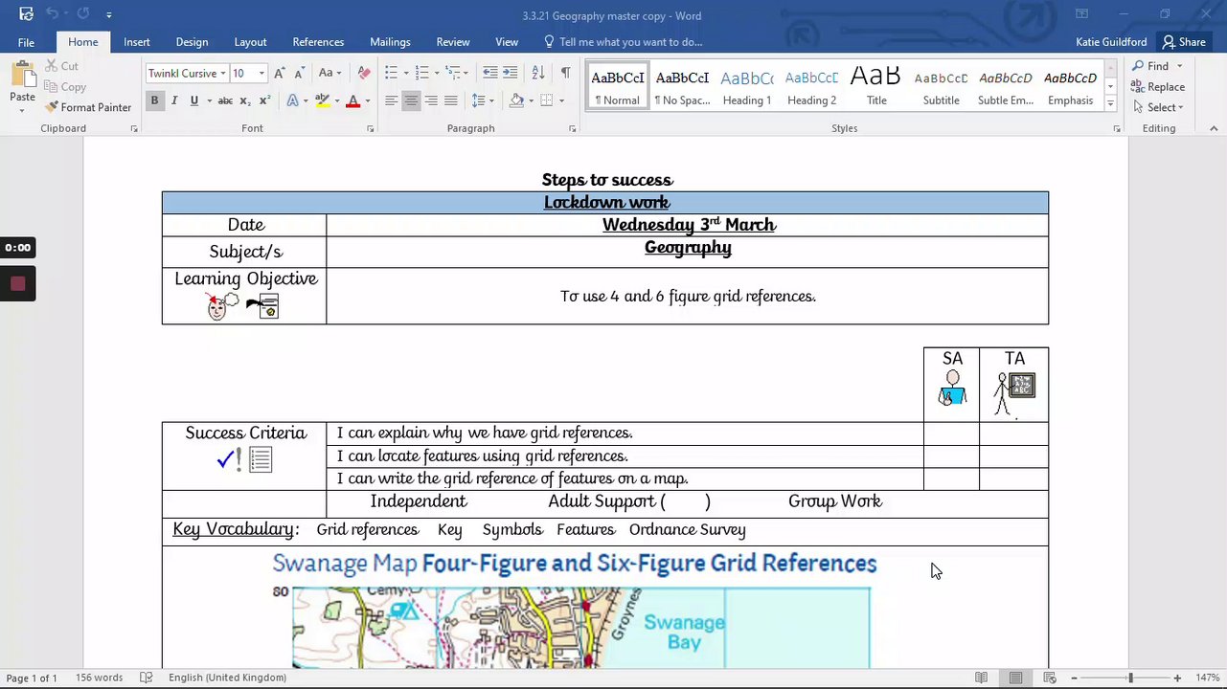
Task: Apply red font color
Action: tap(352, 100)
